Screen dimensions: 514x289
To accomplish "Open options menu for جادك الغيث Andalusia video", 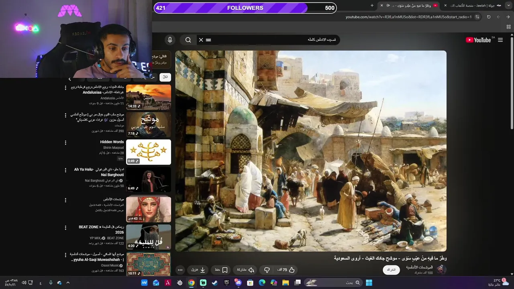I will [x=65, y=88].
